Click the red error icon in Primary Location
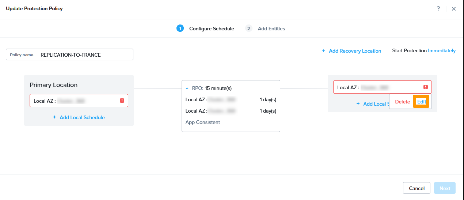 (x=122, y=101)
